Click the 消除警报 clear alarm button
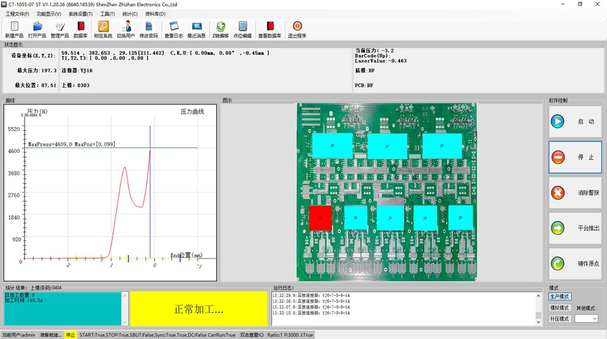Image resolution: width=607 pixels, height=339 pixels. [x=575, y=193]
